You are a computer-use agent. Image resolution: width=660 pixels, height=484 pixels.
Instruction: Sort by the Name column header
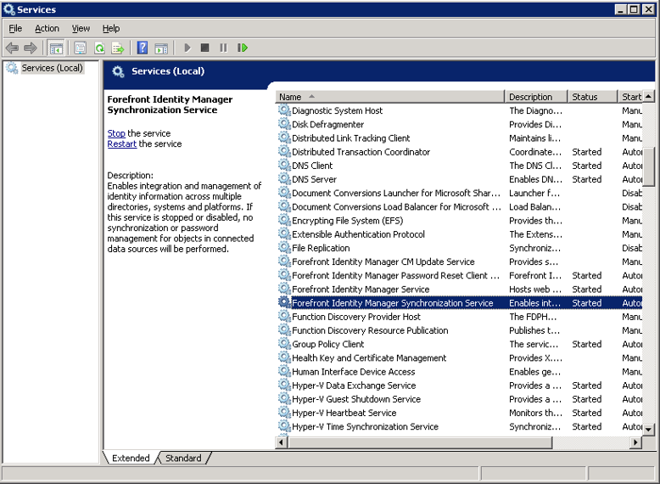(389, 97)
